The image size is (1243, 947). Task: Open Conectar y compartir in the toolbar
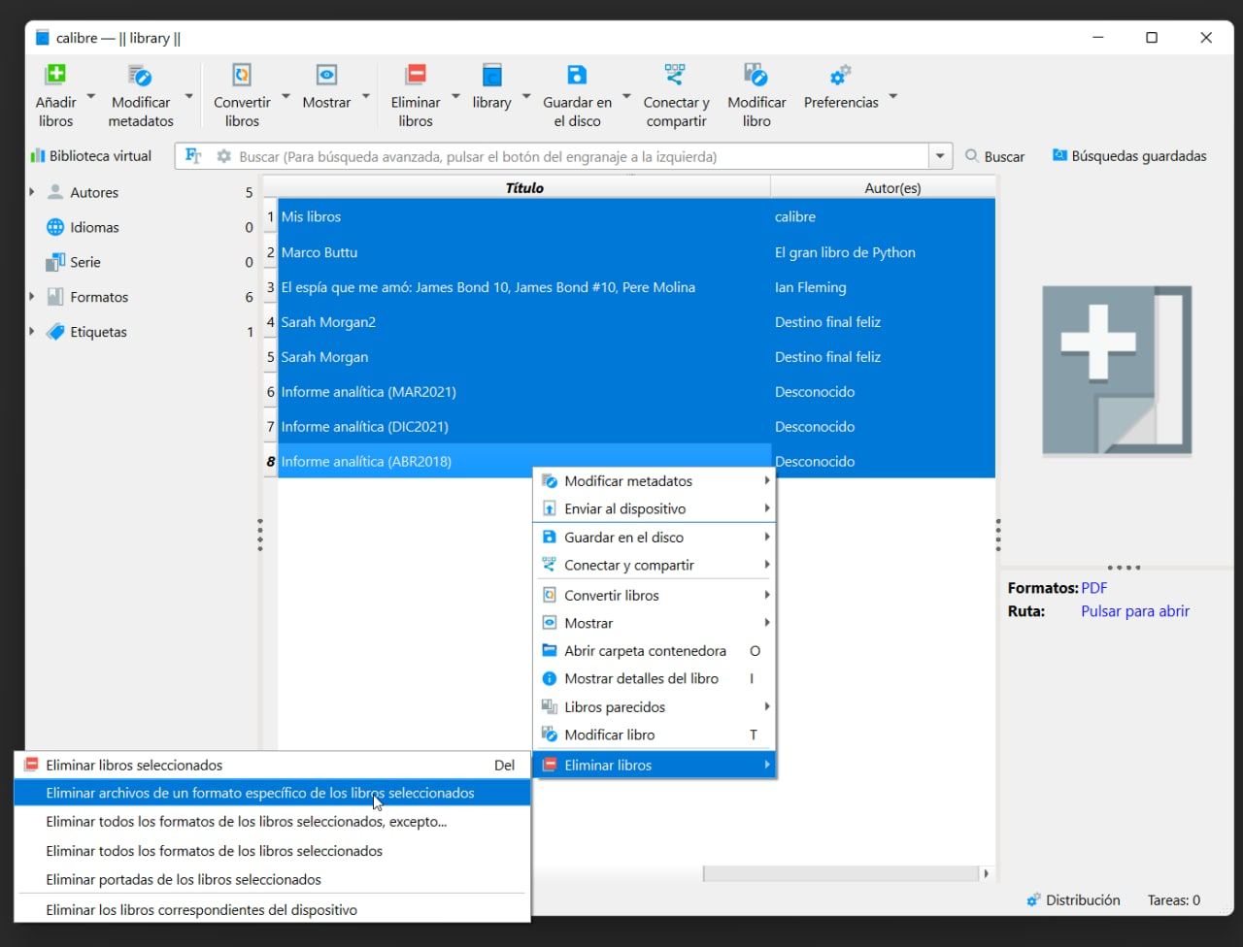click(x=676, y=77)
